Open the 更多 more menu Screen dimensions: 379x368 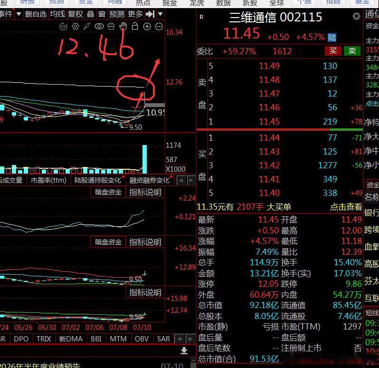(x=135, y=14)
